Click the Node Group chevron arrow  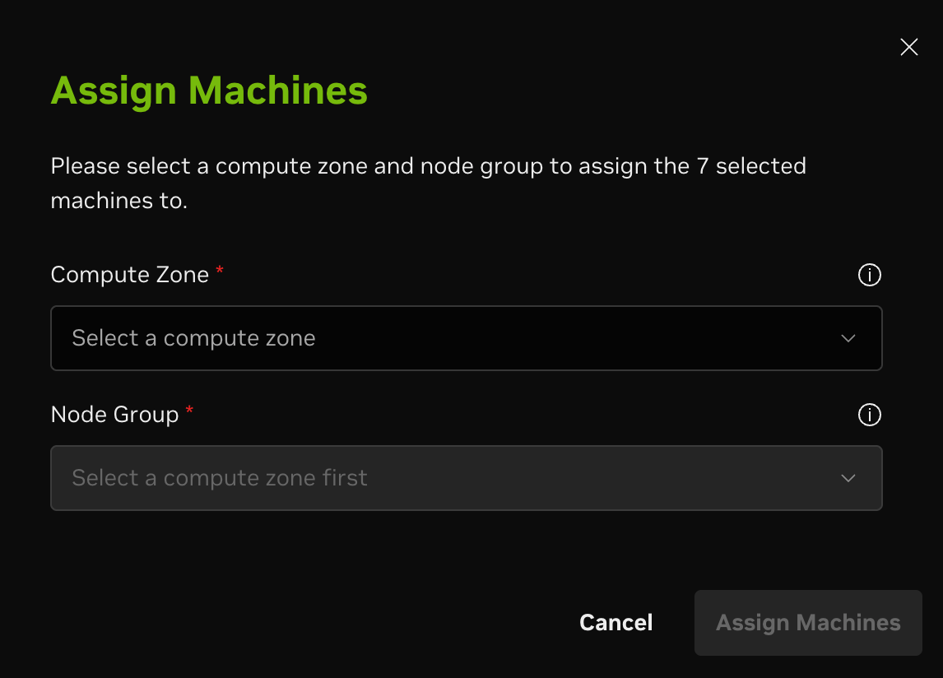(x=848, y=478)
